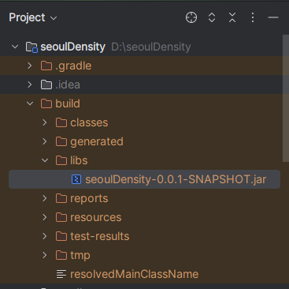
Task: Expand the generated folder
Action: pos(45,141)
